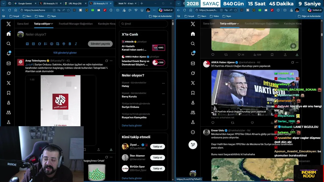
Task: Open Home in the left window's X sidebar
Action: (9, 34)
